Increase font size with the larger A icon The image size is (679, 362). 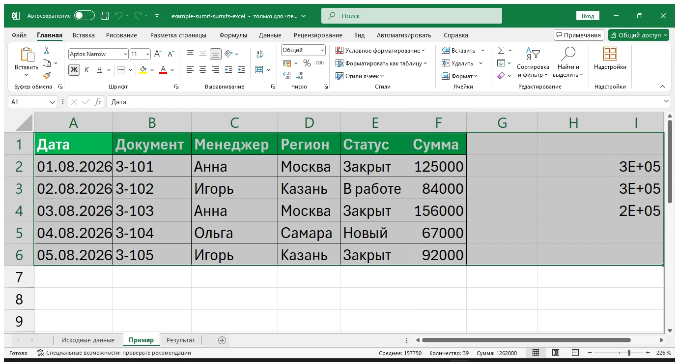(x=158, y=54)
